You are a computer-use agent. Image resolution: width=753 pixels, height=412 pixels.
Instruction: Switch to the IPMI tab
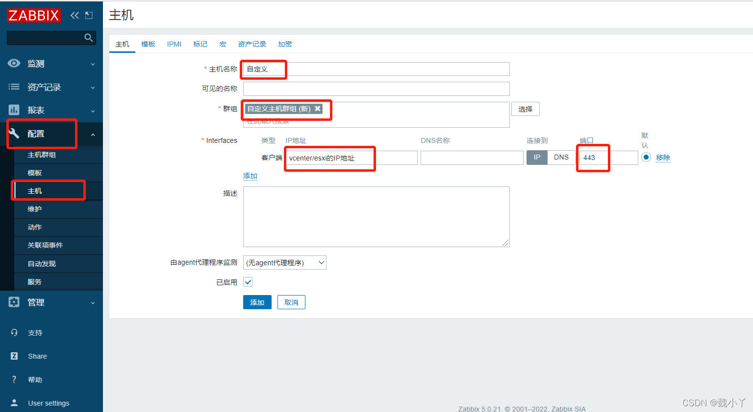174,44
